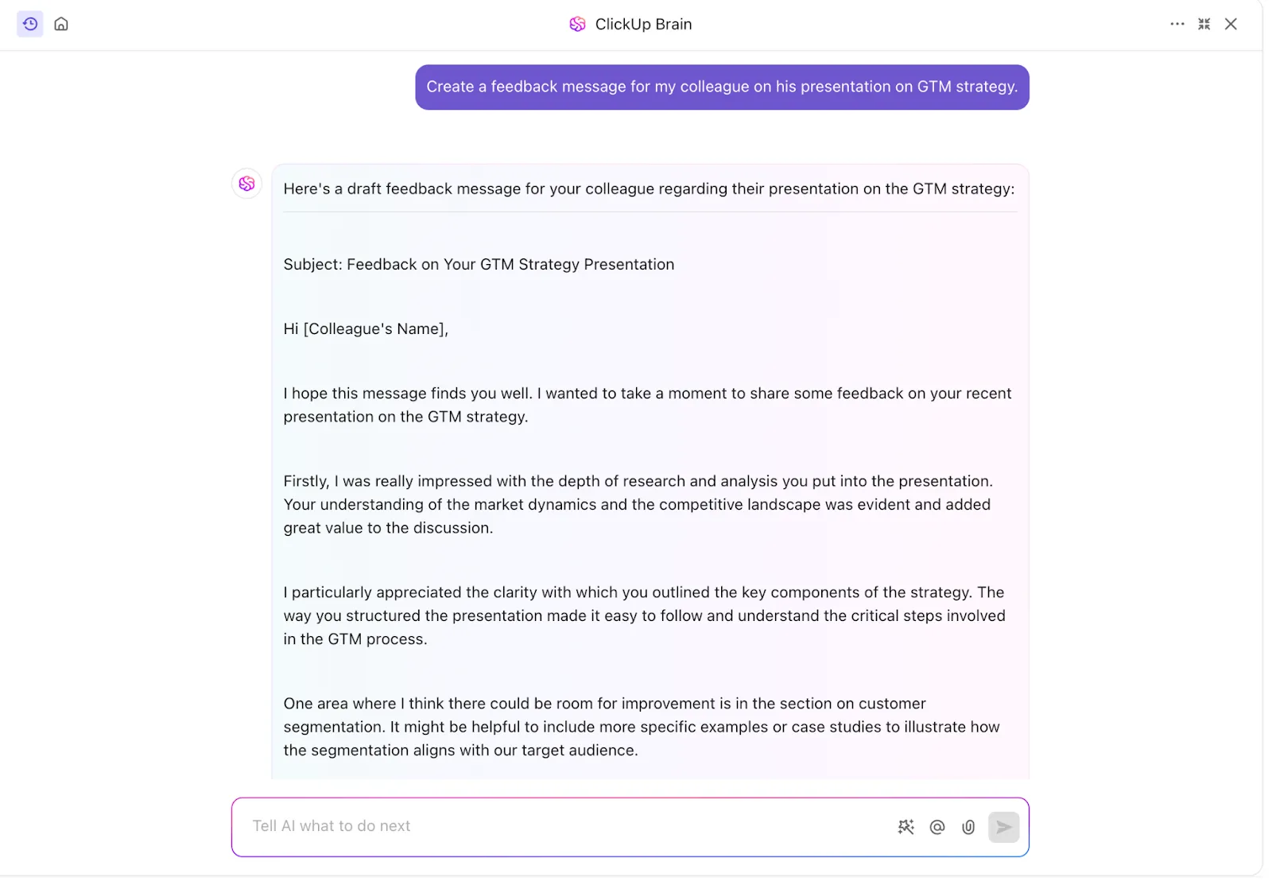Click the 'ClickUp Brain' title text

tap(643, 25)
